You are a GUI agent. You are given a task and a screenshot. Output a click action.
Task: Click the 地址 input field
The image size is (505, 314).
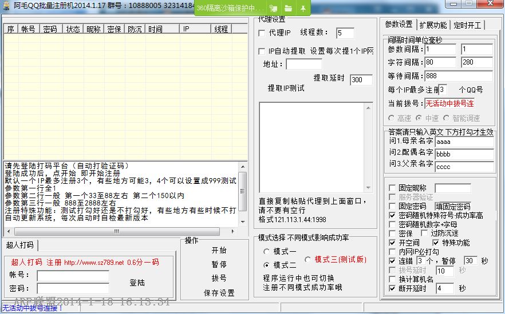304,64
